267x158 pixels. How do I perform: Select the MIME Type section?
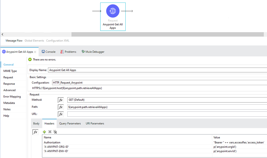[x=10, y=71]
